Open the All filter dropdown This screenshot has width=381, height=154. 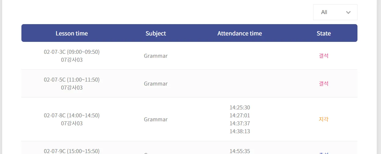335,12
